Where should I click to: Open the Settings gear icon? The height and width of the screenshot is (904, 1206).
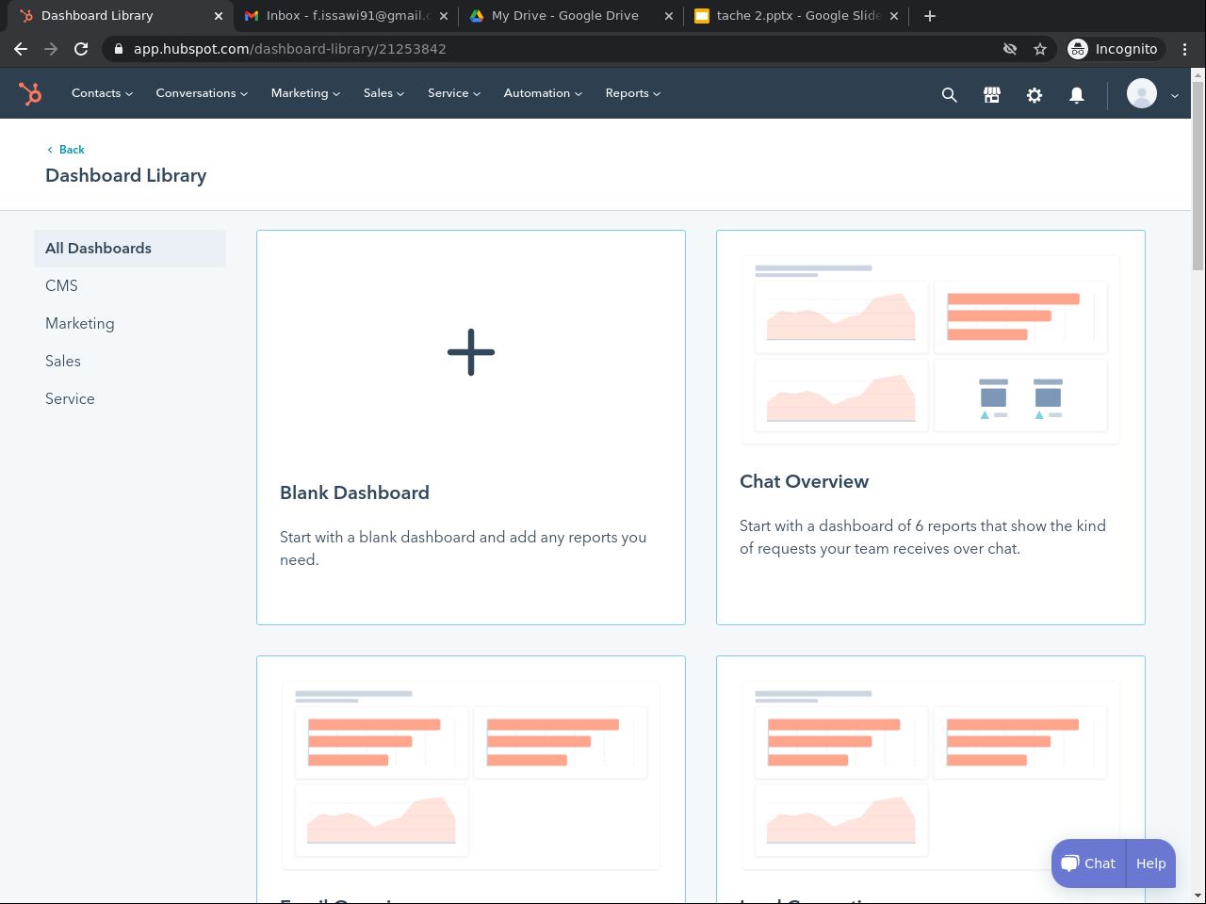[1034, 94]
